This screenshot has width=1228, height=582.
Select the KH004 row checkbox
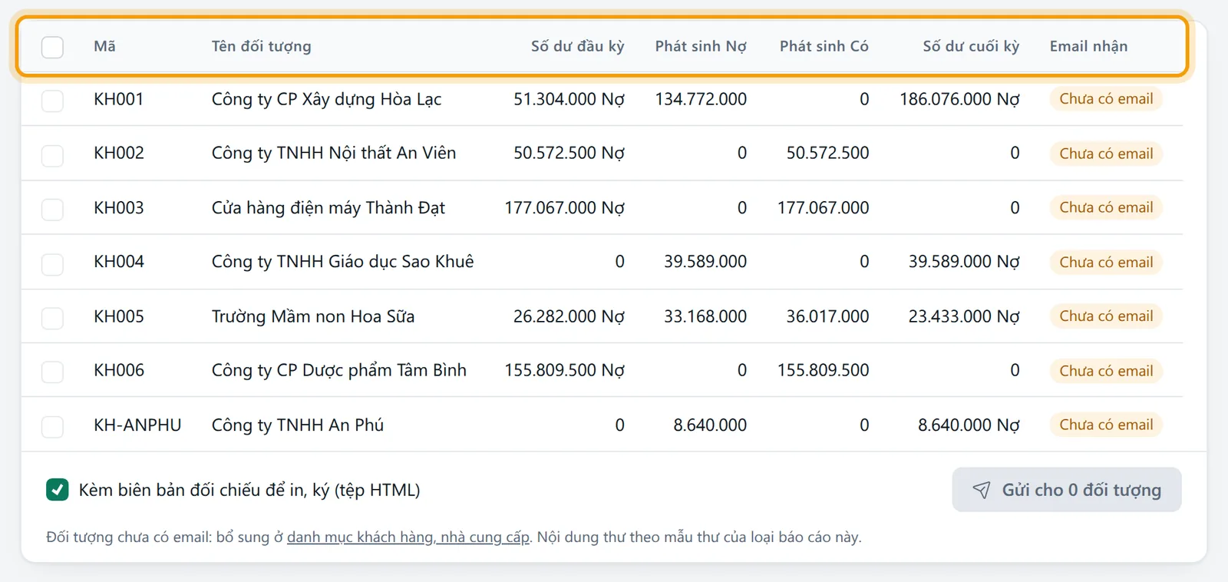[52, 263]
